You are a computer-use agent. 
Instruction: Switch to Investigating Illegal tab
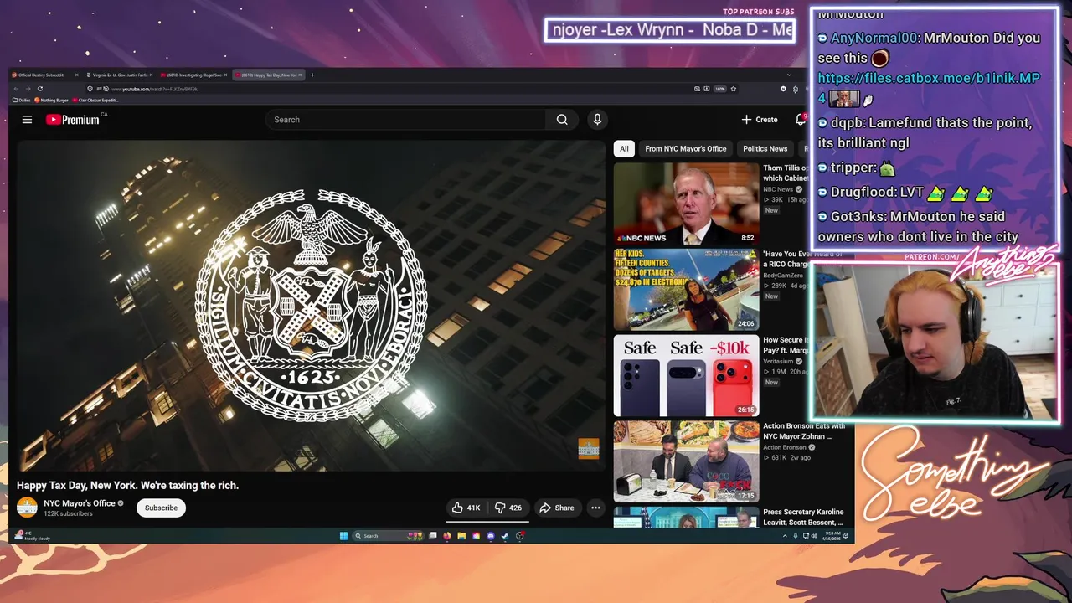coord(193,75)
